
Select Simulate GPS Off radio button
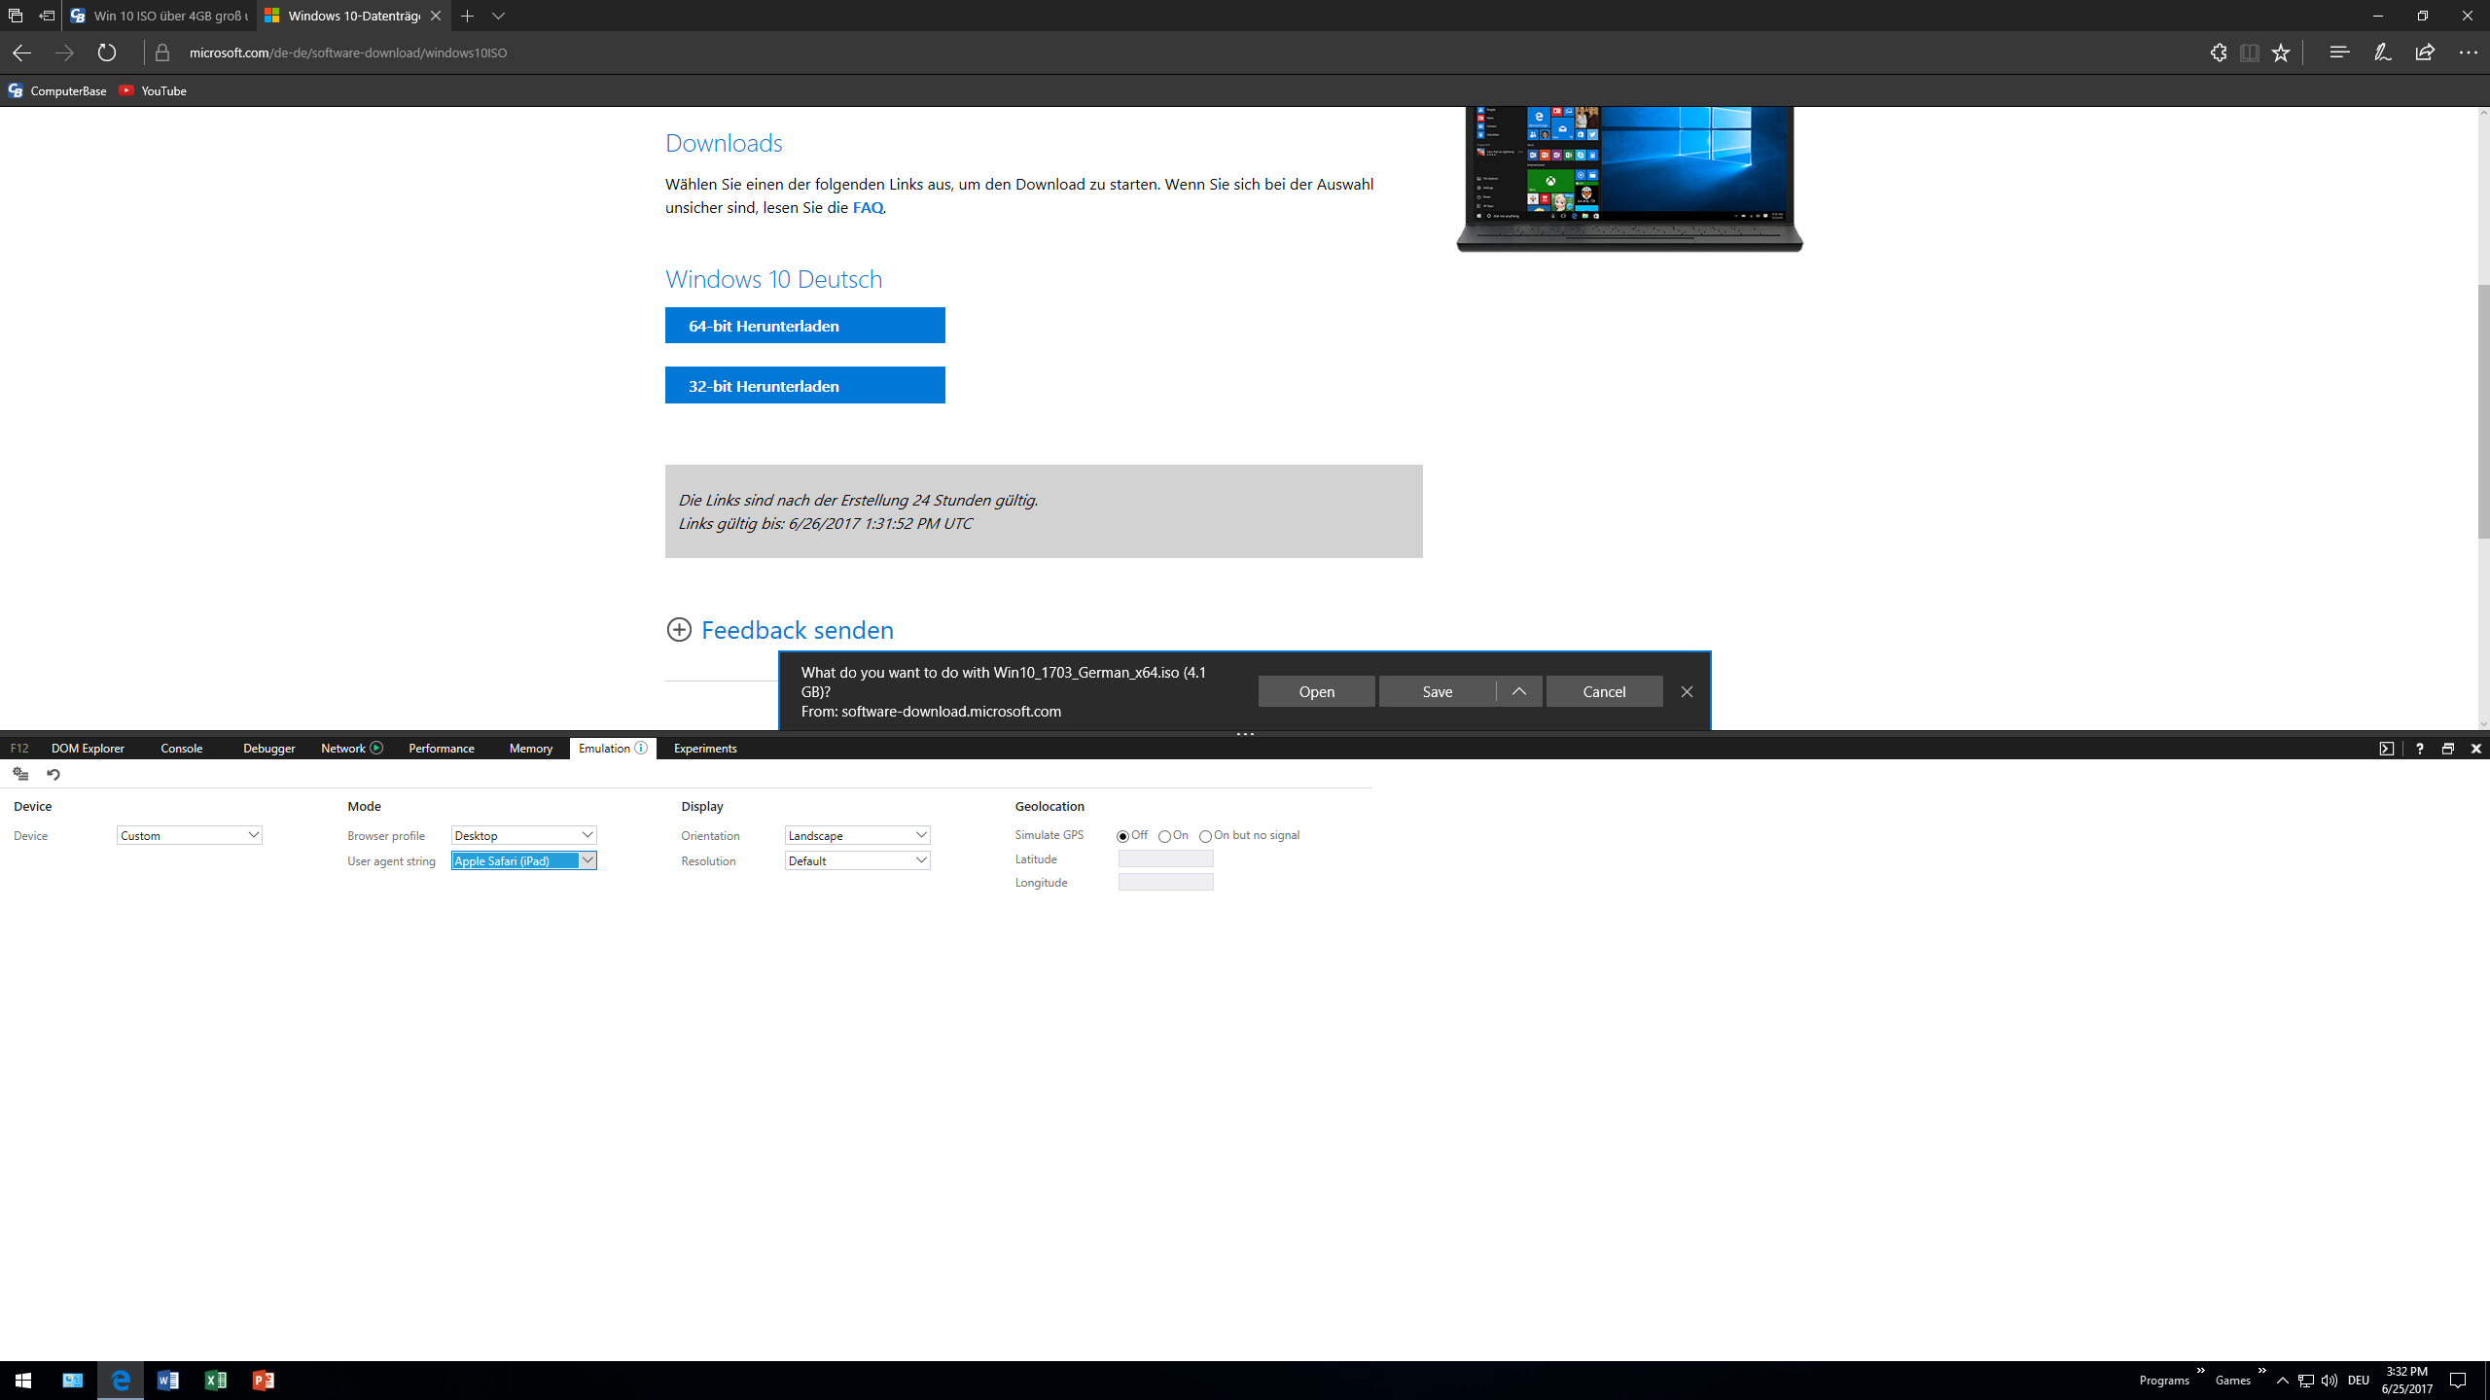click(1123, 836)
